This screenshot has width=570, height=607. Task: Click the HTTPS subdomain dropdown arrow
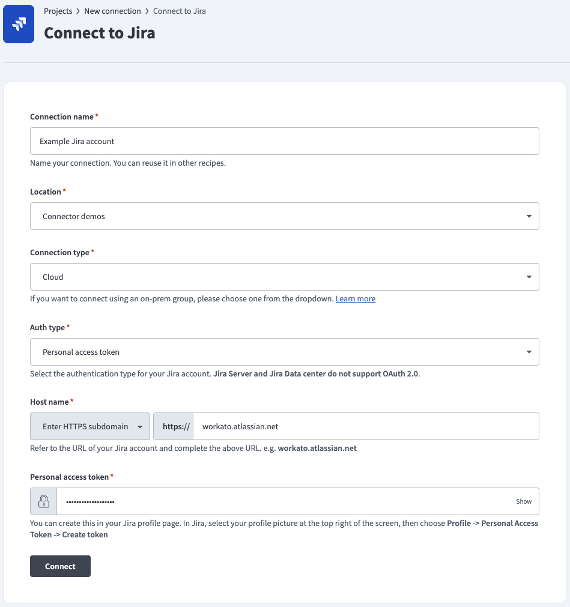tap(139, 426)
